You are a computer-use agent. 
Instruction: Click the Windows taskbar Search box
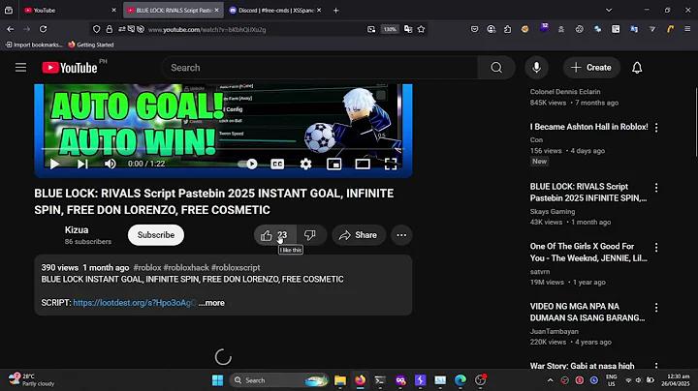click(279, 380)
